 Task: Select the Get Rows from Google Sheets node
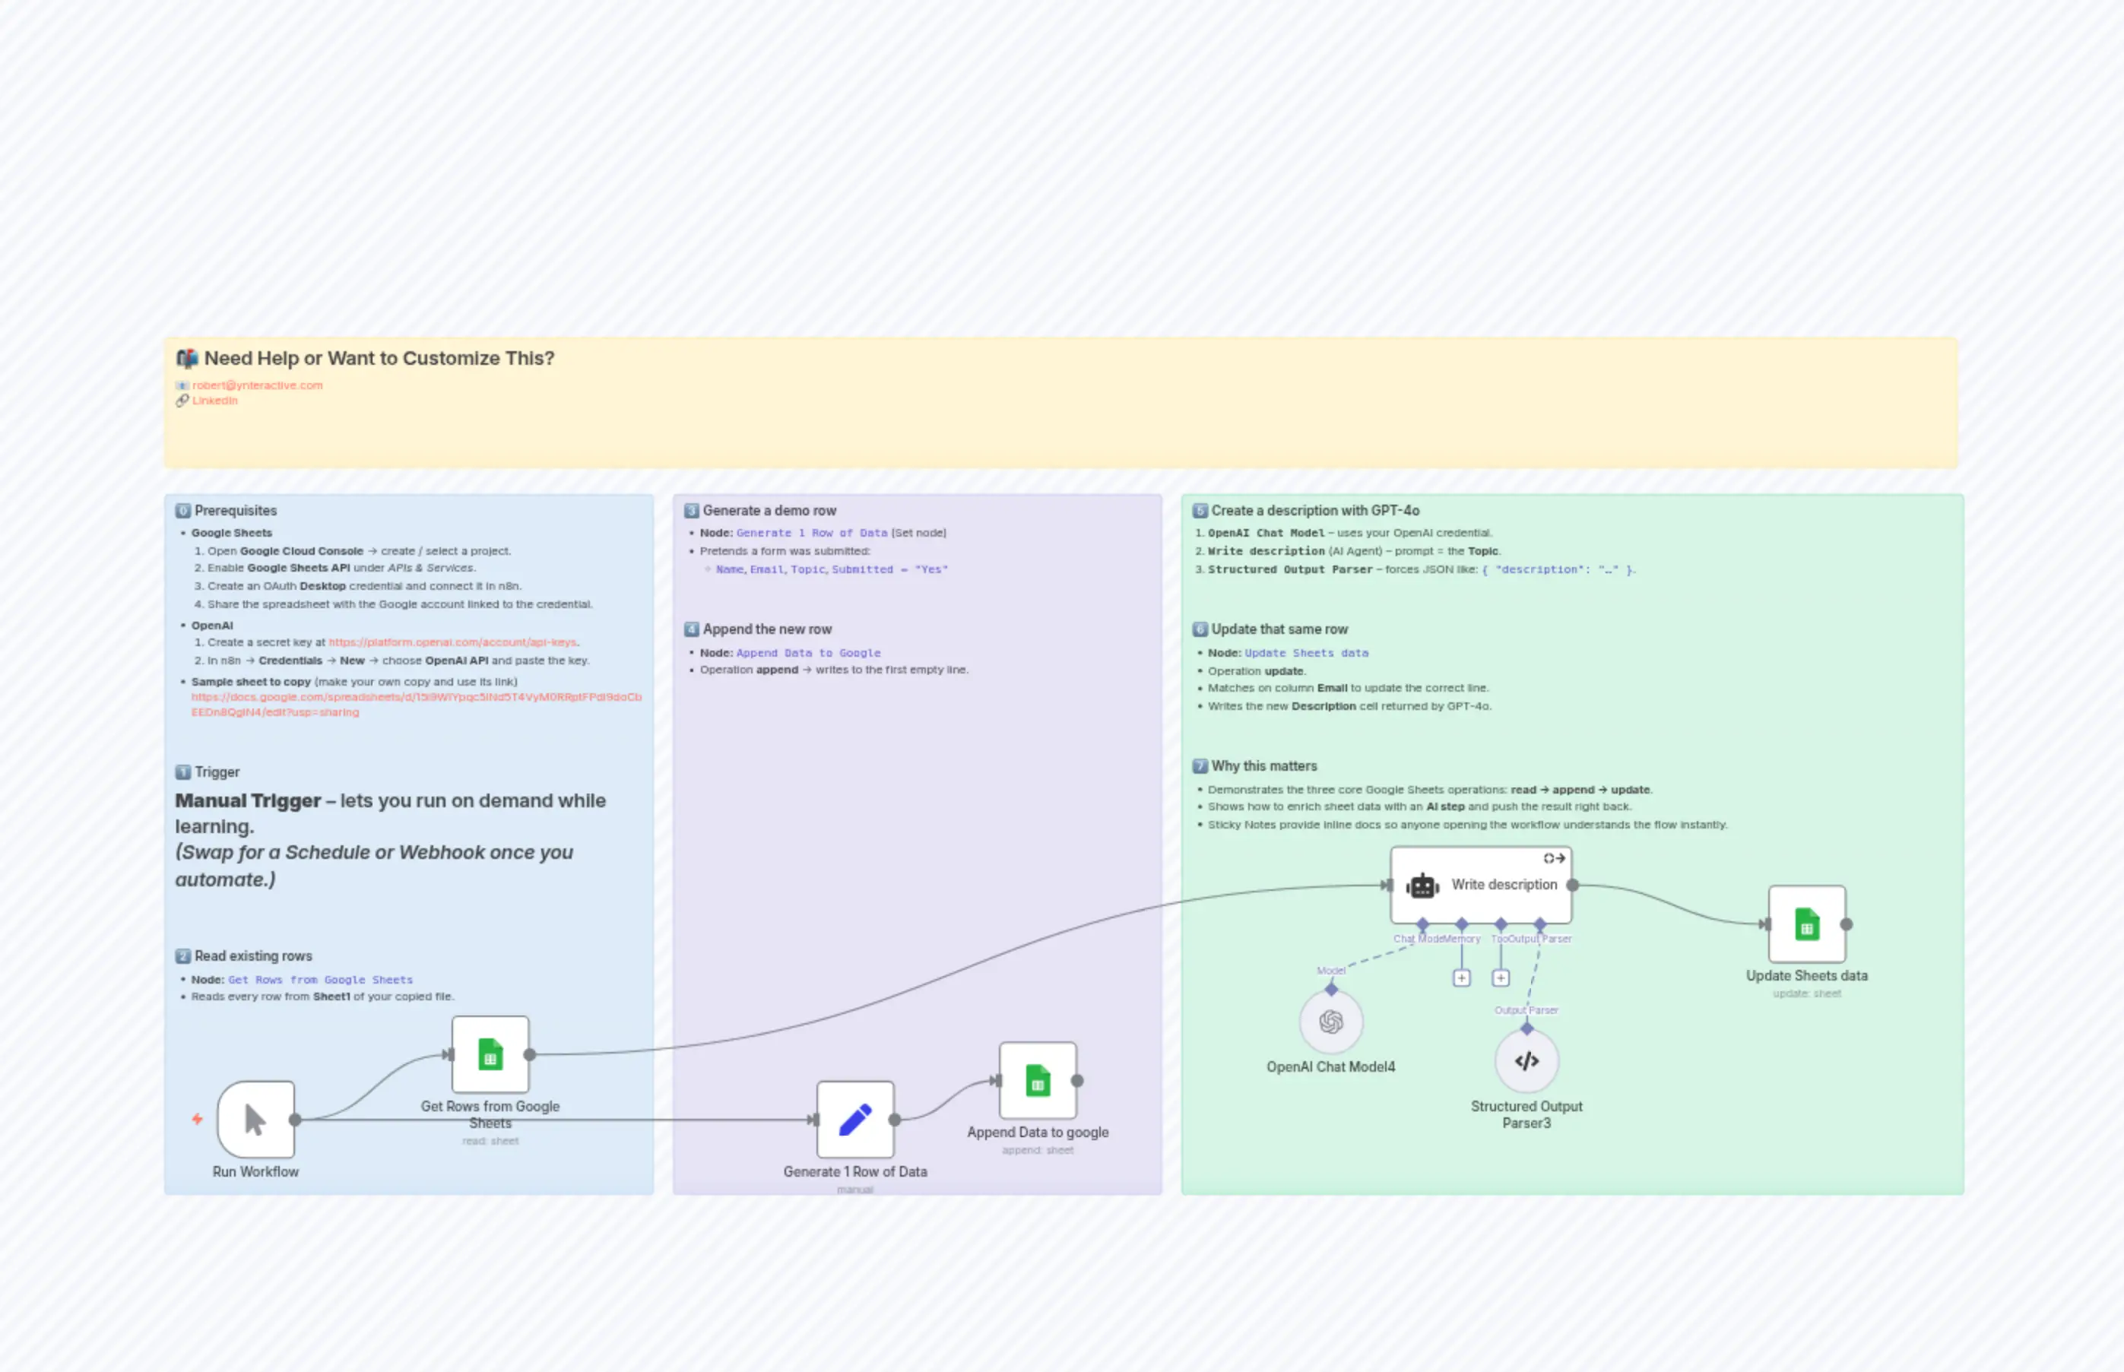point(490,1054)
